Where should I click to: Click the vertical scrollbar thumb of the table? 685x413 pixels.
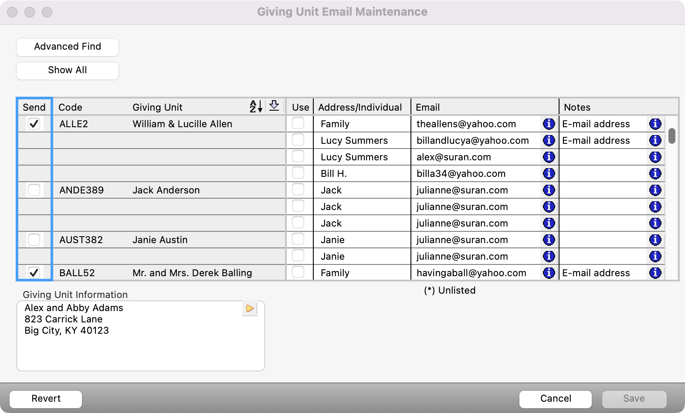672,136
